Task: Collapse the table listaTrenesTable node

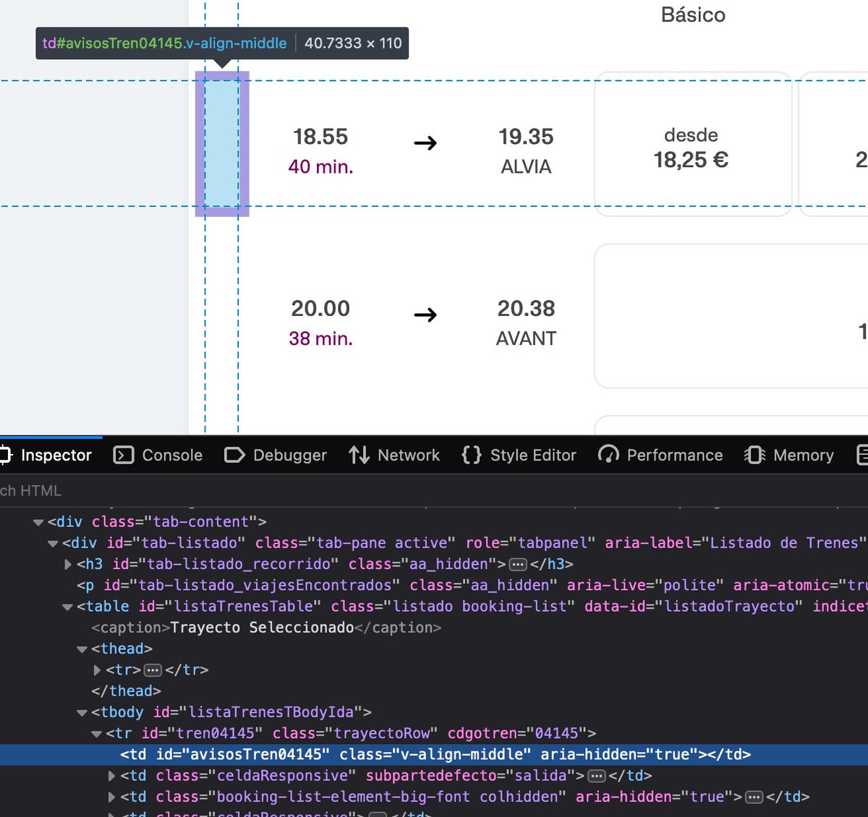Action: pos(67,607)
